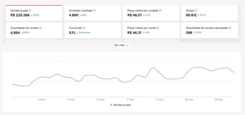Click the 5 maio axis label
245x115 pixels.
click(x=42, y=99)
